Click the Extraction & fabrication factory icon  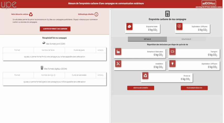tap(118, 52)
